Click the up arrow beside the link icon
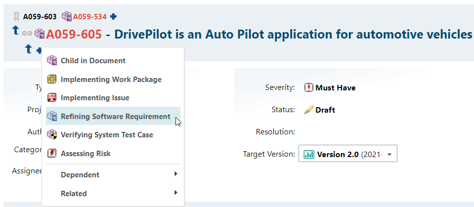 [16, 30]
